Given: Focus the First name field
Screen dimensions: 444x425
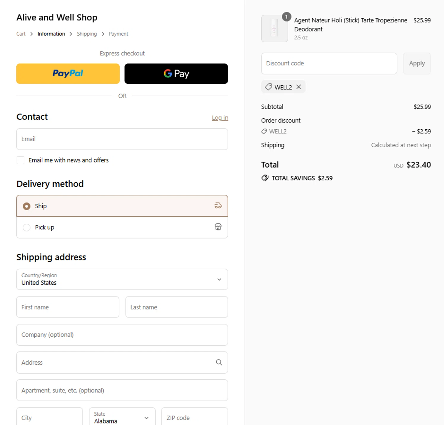Looking at the screenshot, I should (x=68, y=307).
